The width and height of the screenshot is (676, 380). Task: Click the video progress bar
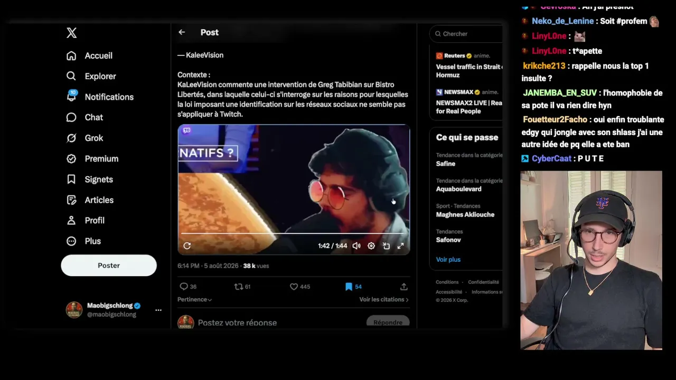coord(294,233)
